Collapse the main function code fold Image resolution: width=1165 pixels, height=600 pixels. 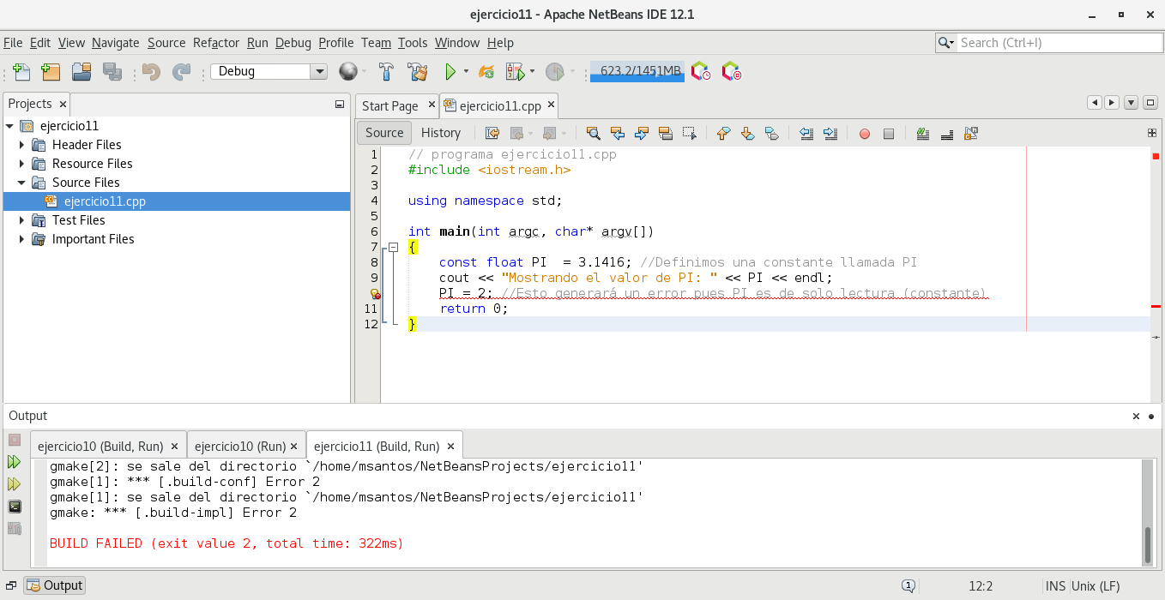394,248
